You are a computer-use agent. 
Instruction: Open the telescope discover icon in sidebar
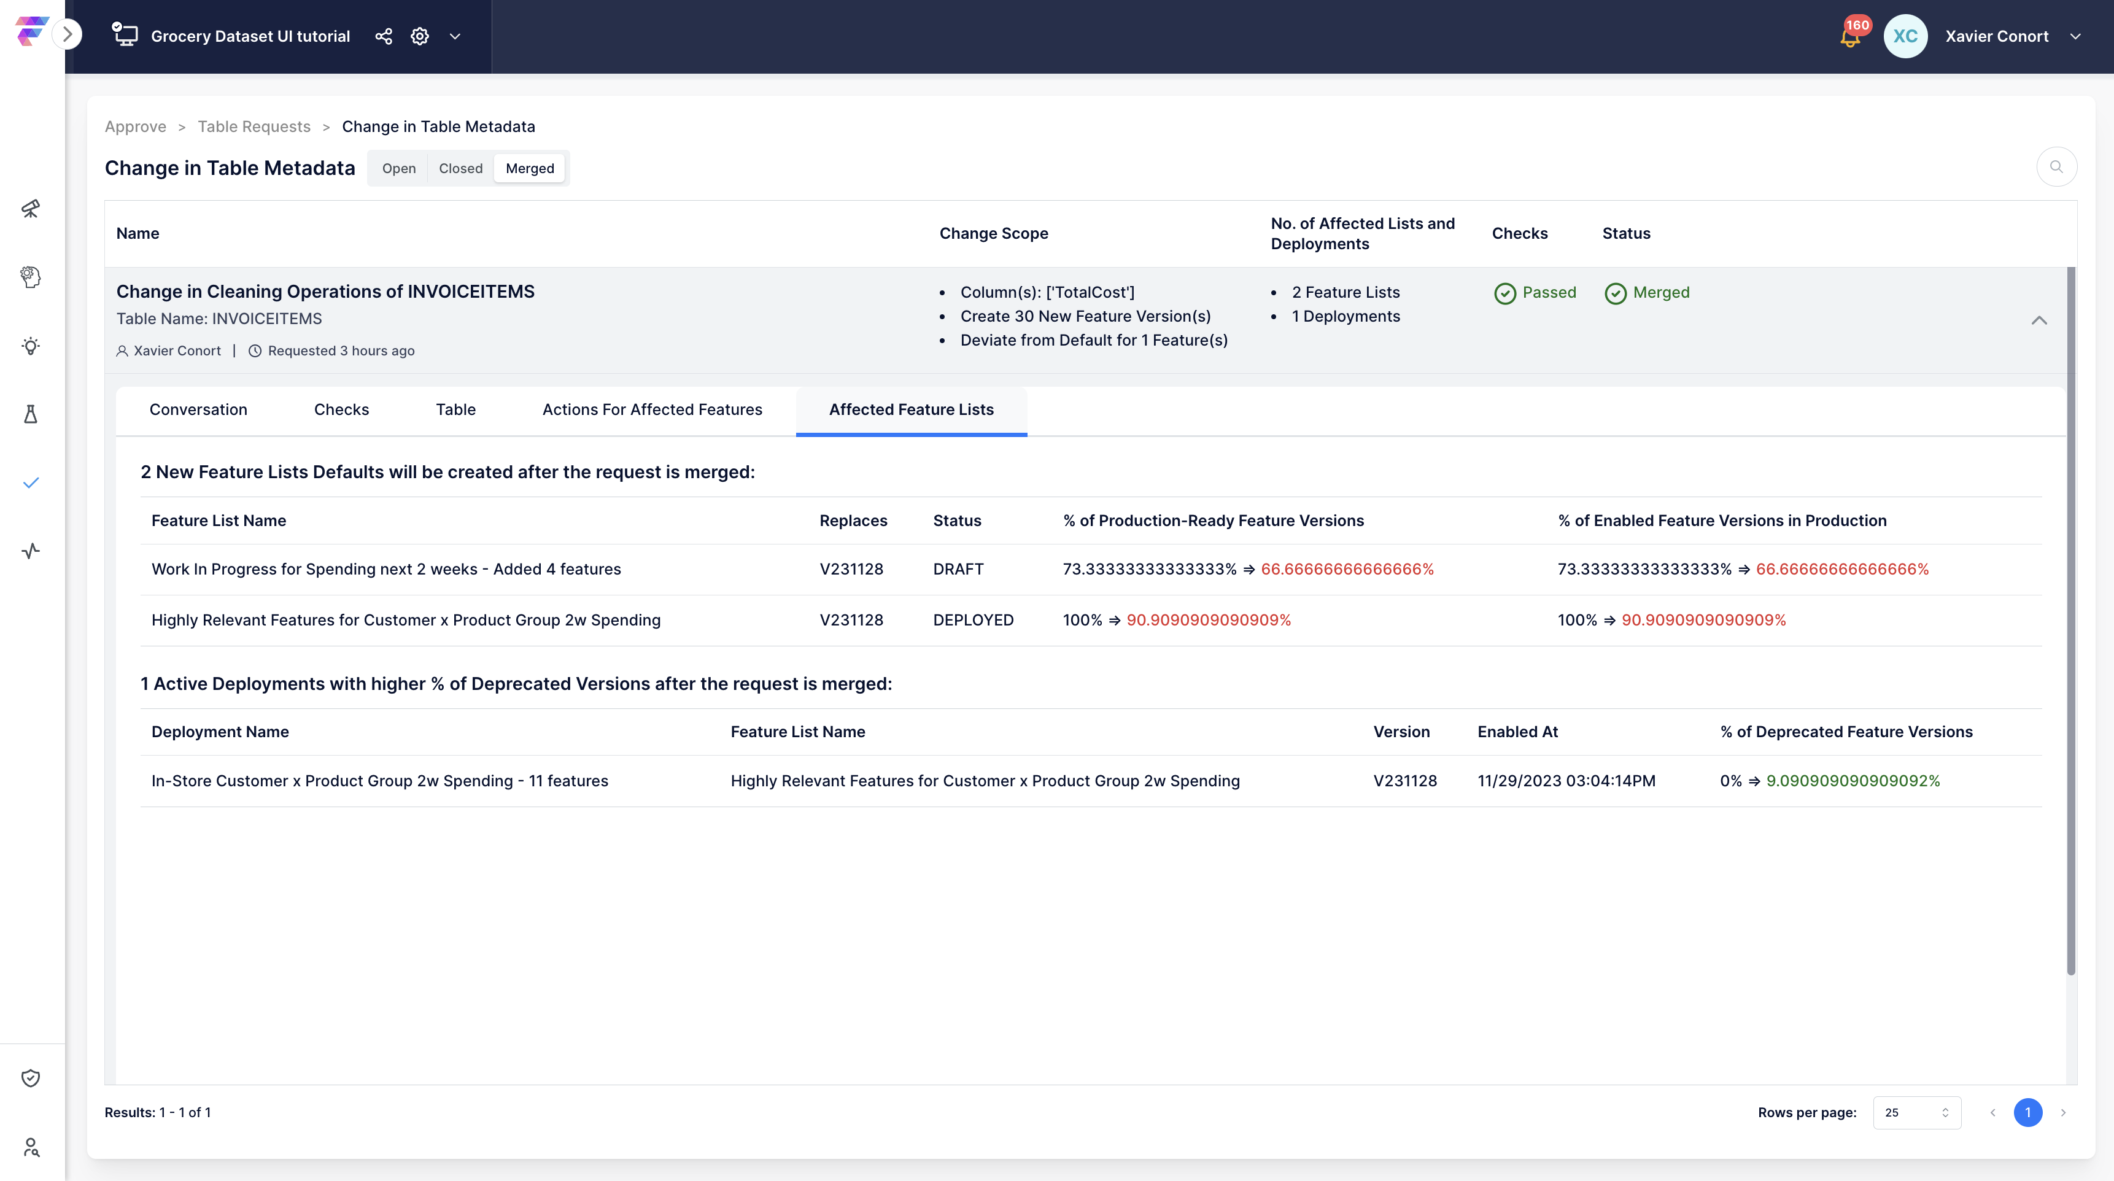[x=31, y=209]
